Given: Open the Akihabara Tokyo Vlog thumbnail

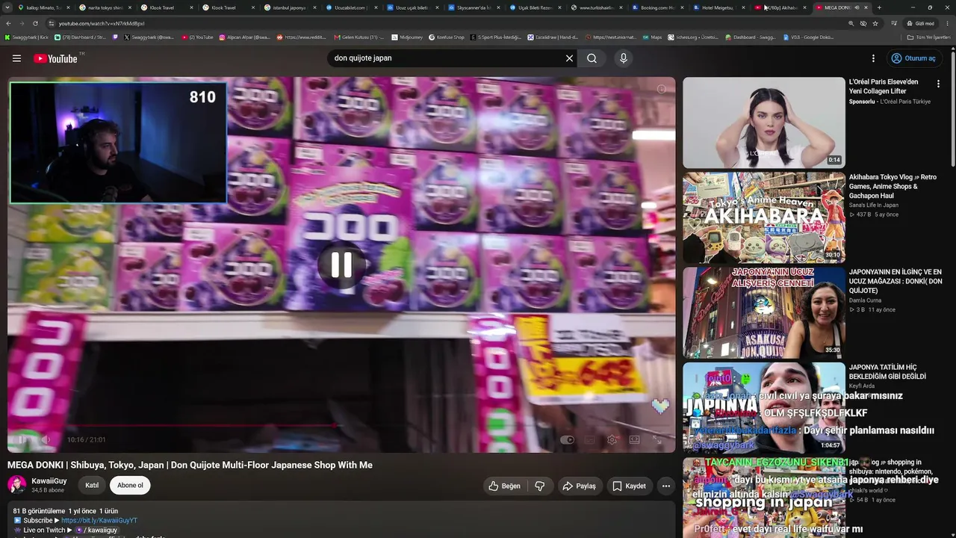Looking at the screenshot, I should point(763,217).
